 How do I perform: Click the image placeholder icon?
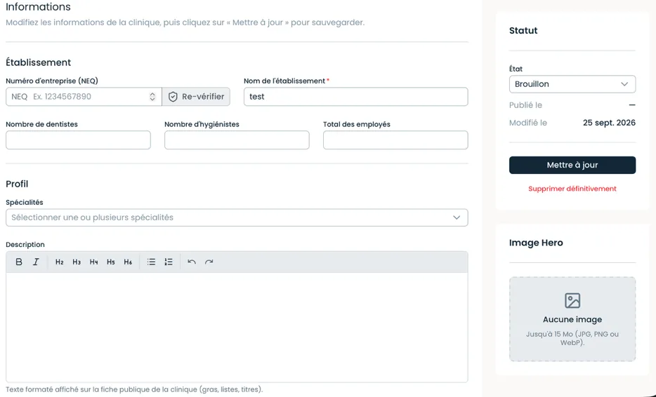[x=572, y=300]
